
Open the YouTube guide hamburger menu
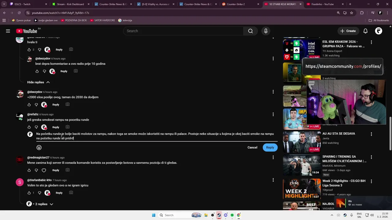click(x=8, y=31)
